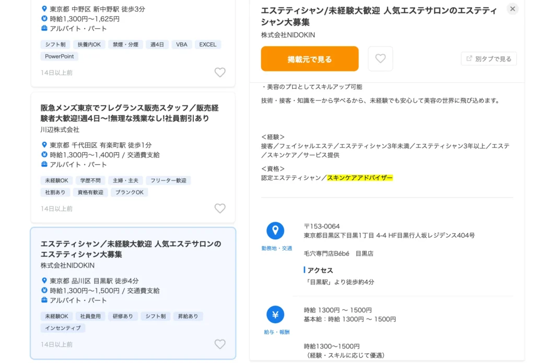
Task: Click the briefcase icon on 阪急メンズ listing
Action: click(44, 164)
